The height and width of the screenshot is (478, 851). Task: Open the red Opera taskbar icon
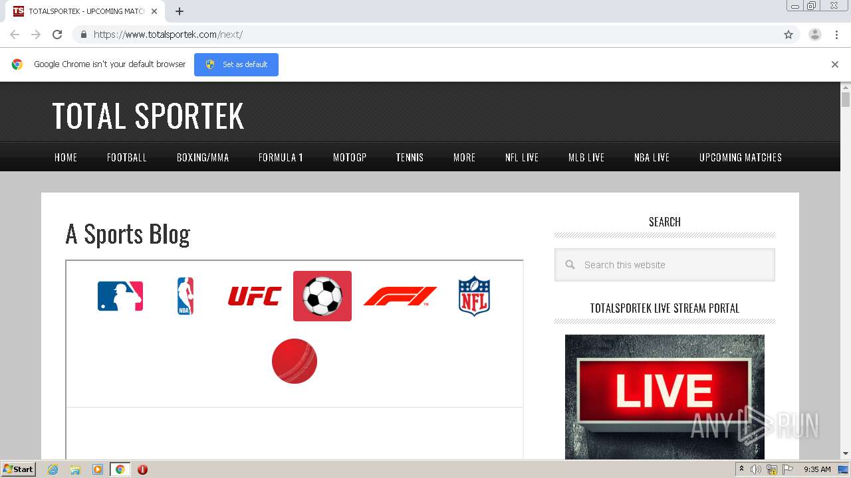click(x=142, y=469)
